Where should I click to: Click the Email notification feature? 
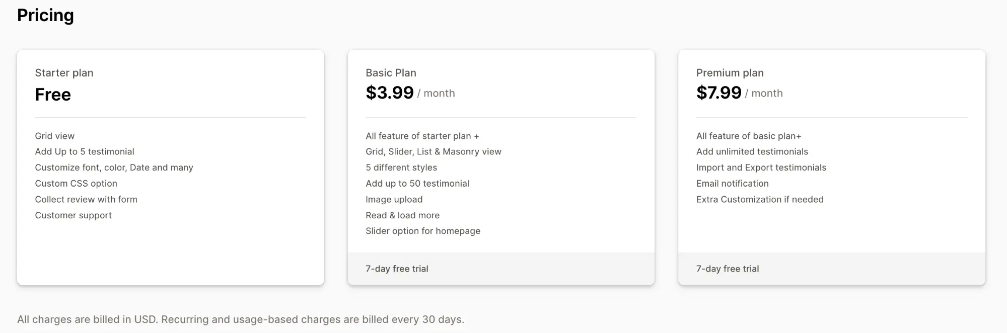[x=732, y=184]
